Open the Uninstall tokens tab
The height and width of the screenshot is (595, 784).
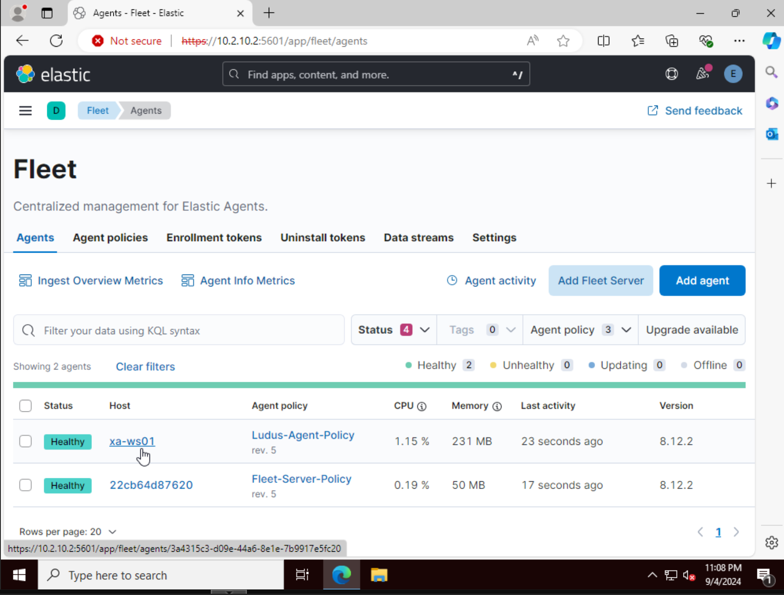pyautogui.click(x=323, y=238)
